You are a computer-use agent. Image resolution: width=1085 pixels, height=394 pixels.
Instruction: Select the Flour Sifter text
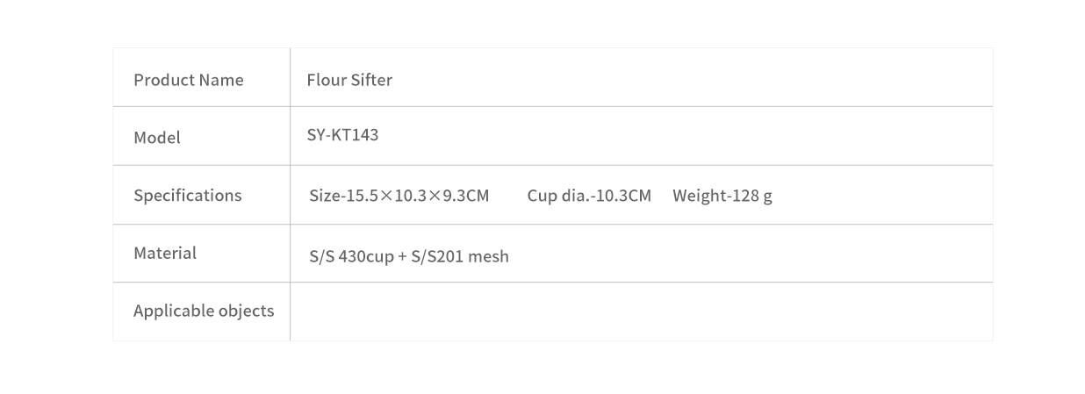pyautogui.click(x=349, y=80)
